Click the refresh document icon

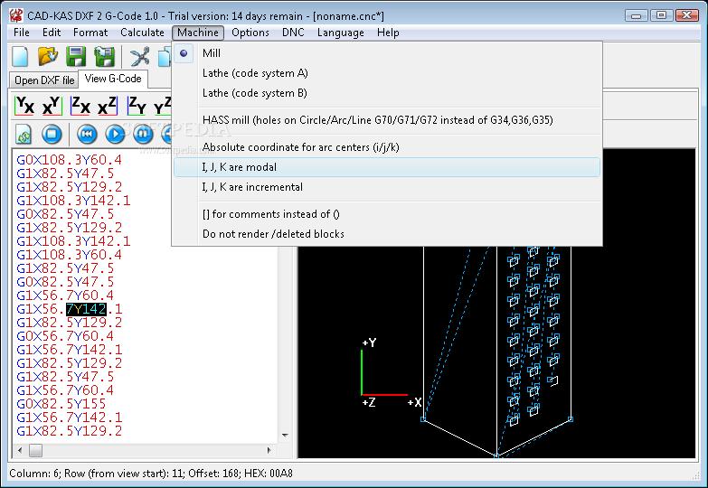click(24, 134)
